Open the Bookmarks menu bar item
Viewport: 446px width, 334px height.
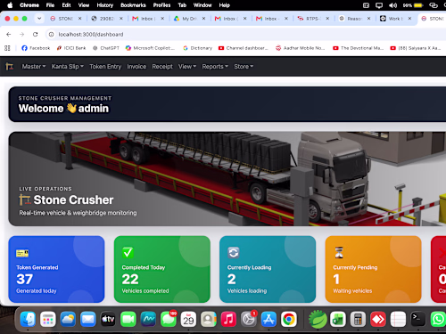click(133, 5)
